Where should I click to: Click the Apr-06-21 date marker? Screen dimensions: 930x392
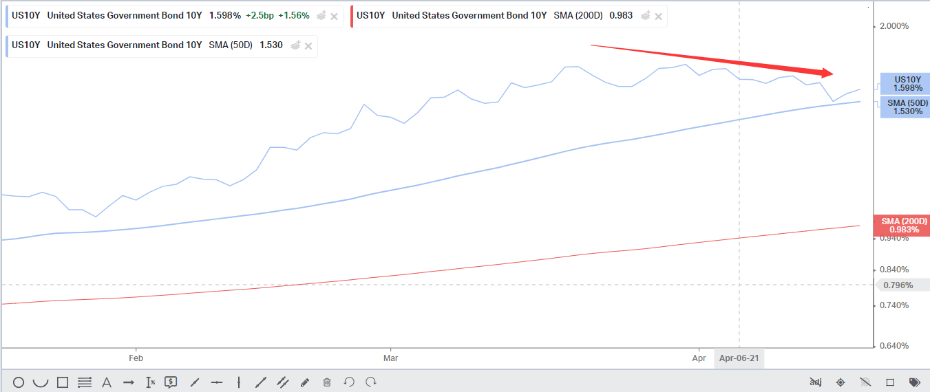click(x=739, y=358)
